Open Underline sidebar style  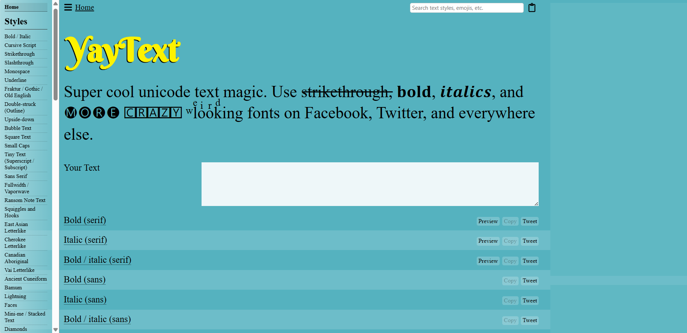[x=15, y=80]
